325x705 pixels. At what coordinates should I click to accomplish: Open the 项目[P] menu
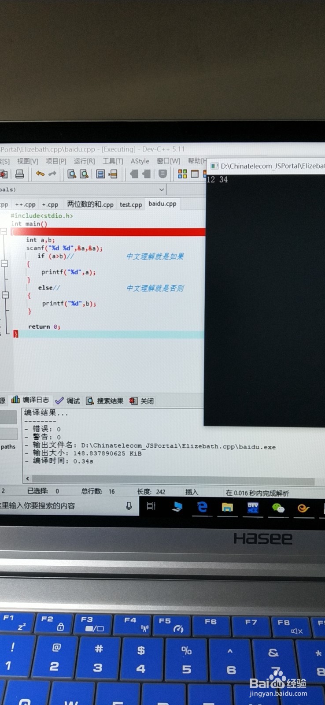click(x=56, y=161)
